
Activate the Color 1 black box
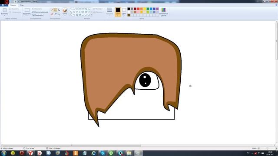(x=118, y=12)
